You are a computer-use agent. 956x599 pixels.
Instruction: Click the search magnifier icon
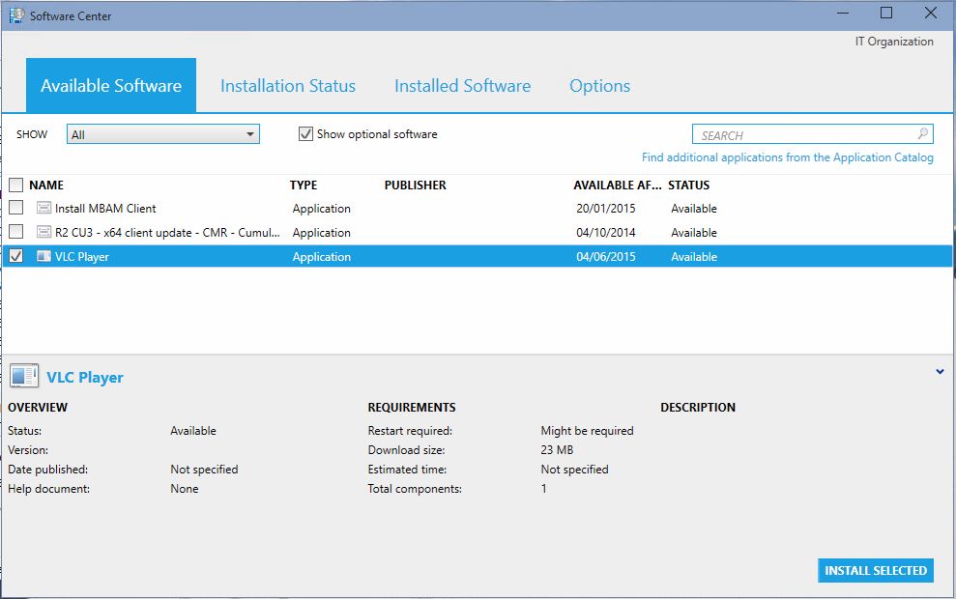(923, 134)
